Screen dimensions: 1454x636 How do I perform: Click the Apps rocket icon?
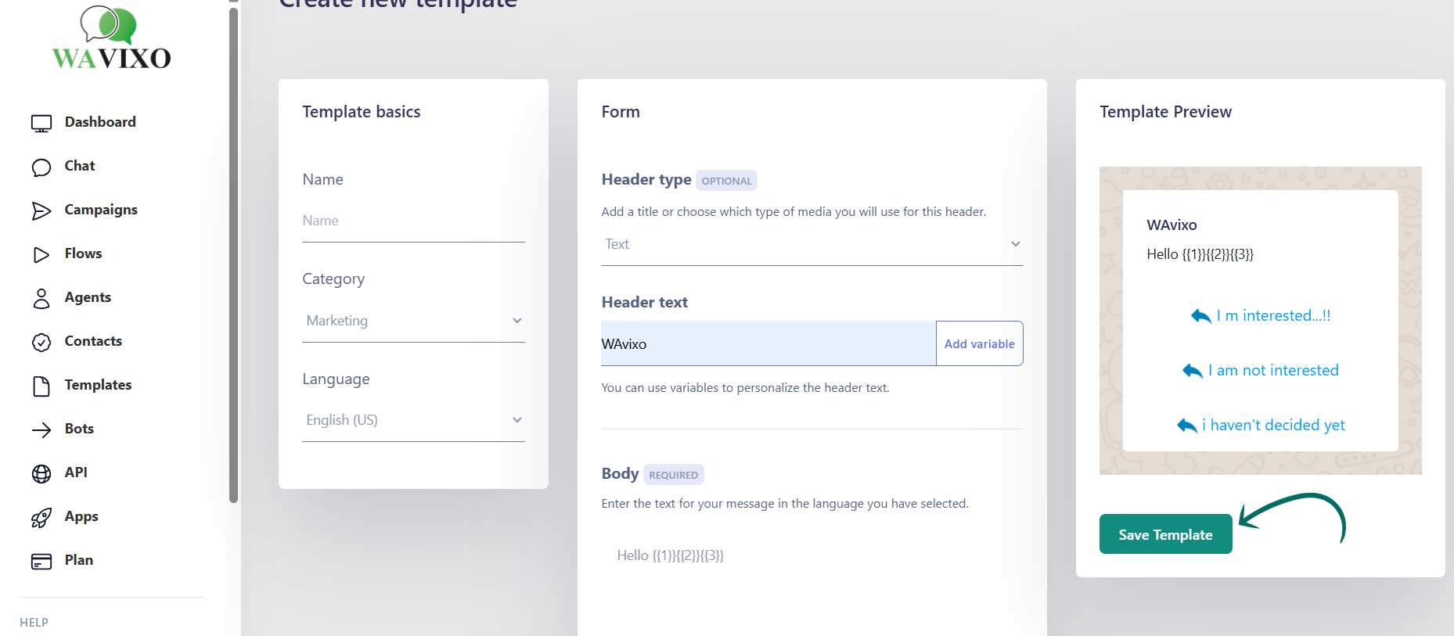tap(41, 517)
